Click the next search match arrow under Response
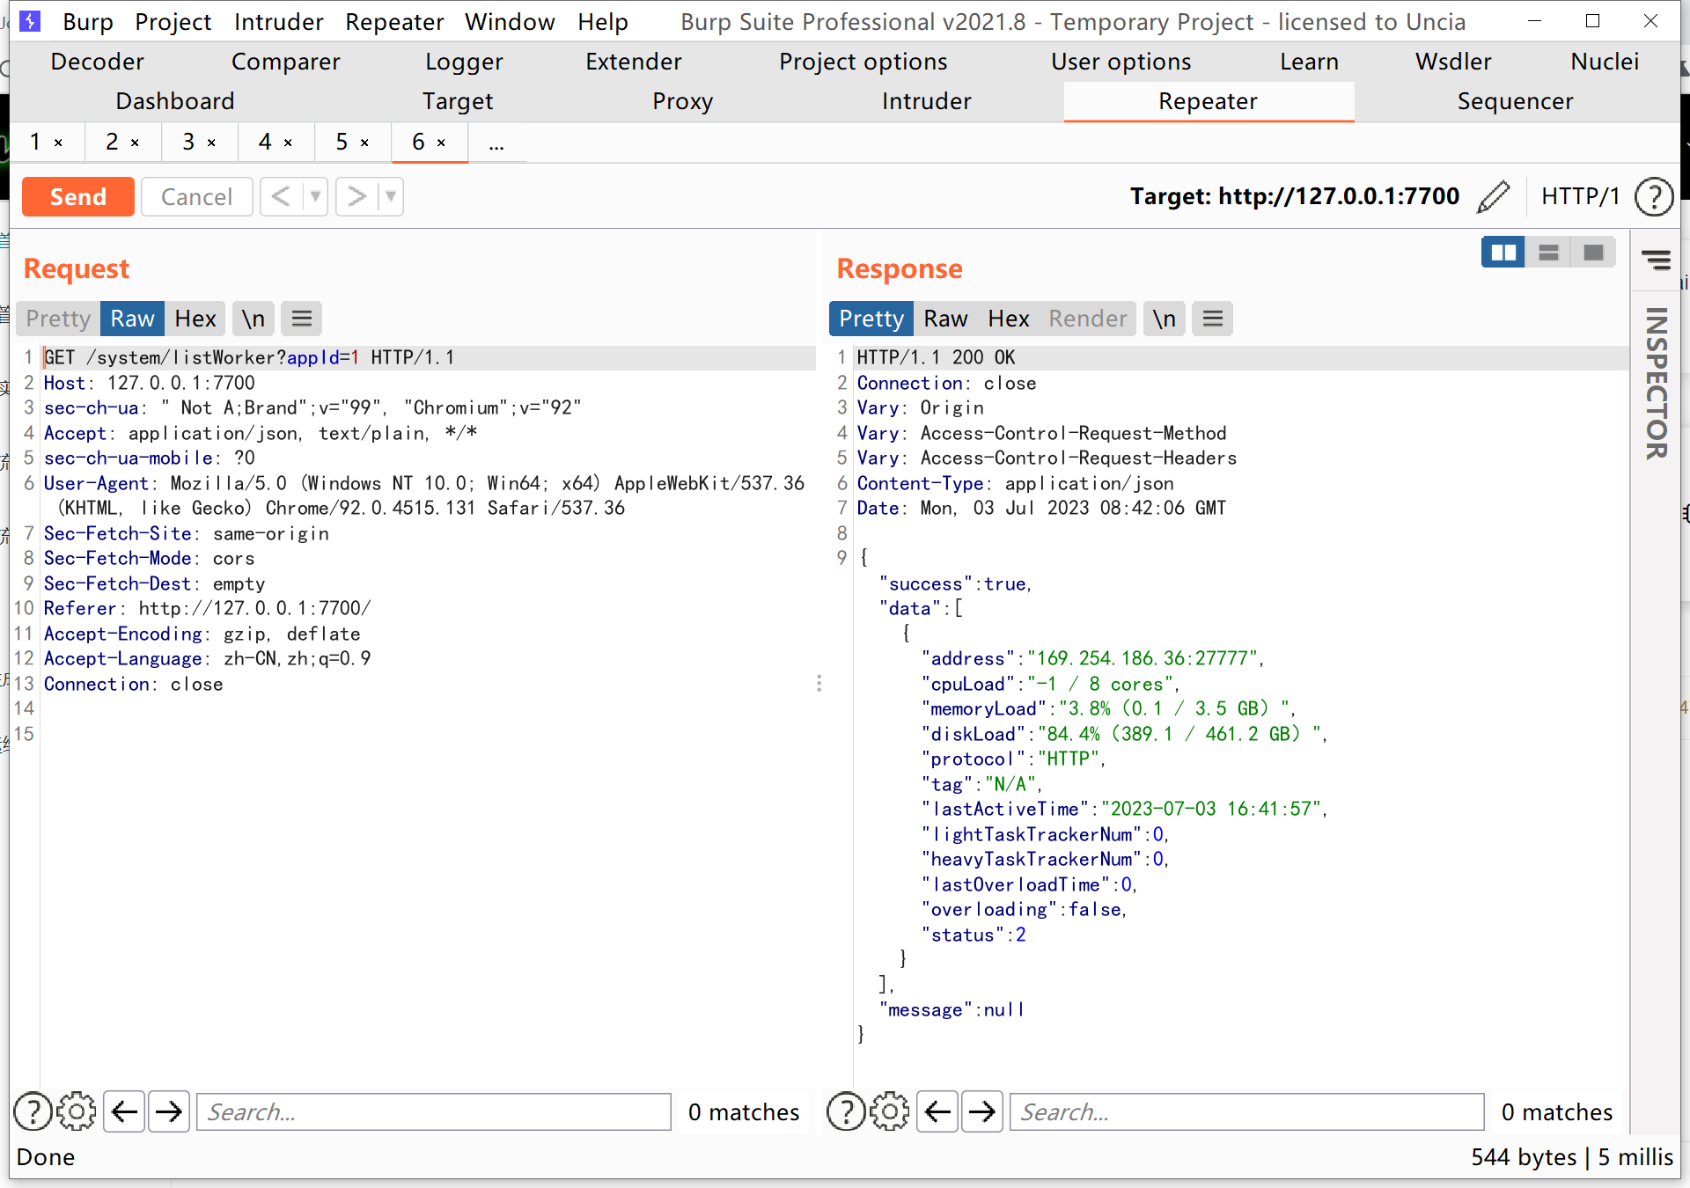Image resolution: width=1690 pixels, height=1188 pixels. (981, 1111)
